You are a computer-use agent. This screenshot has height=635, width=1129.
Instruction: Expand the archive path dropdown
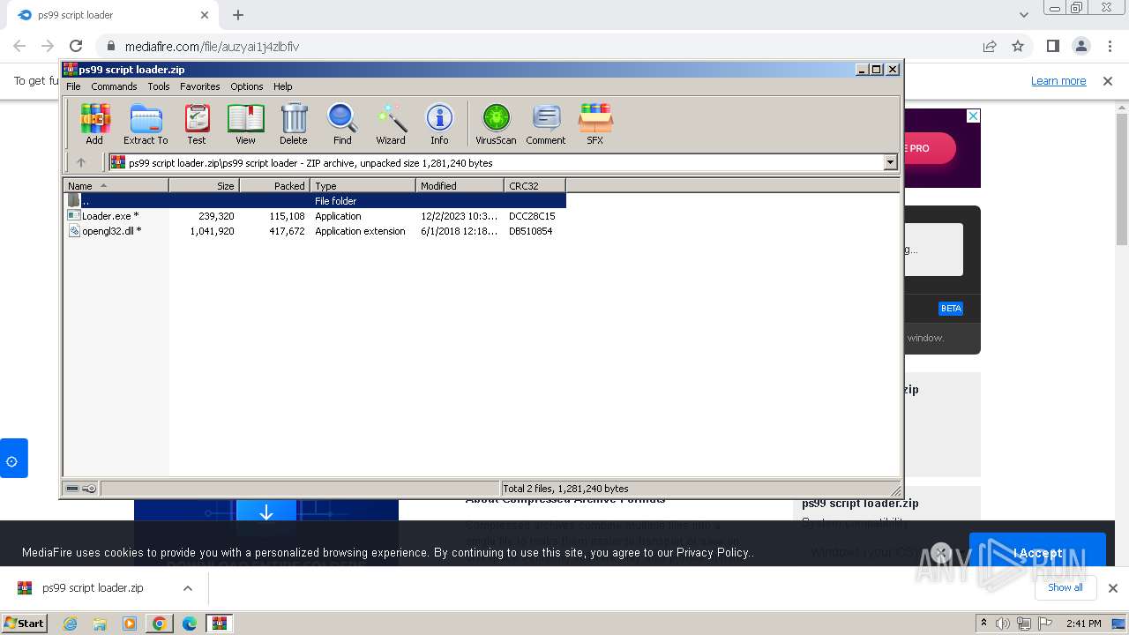point(890,162)
